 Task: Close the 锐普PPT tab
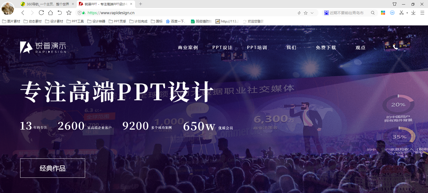point(131,4)
